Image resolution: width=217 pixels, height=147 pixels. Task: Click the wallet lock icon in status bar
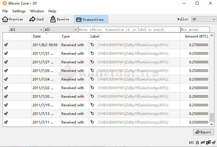[197, 142]
